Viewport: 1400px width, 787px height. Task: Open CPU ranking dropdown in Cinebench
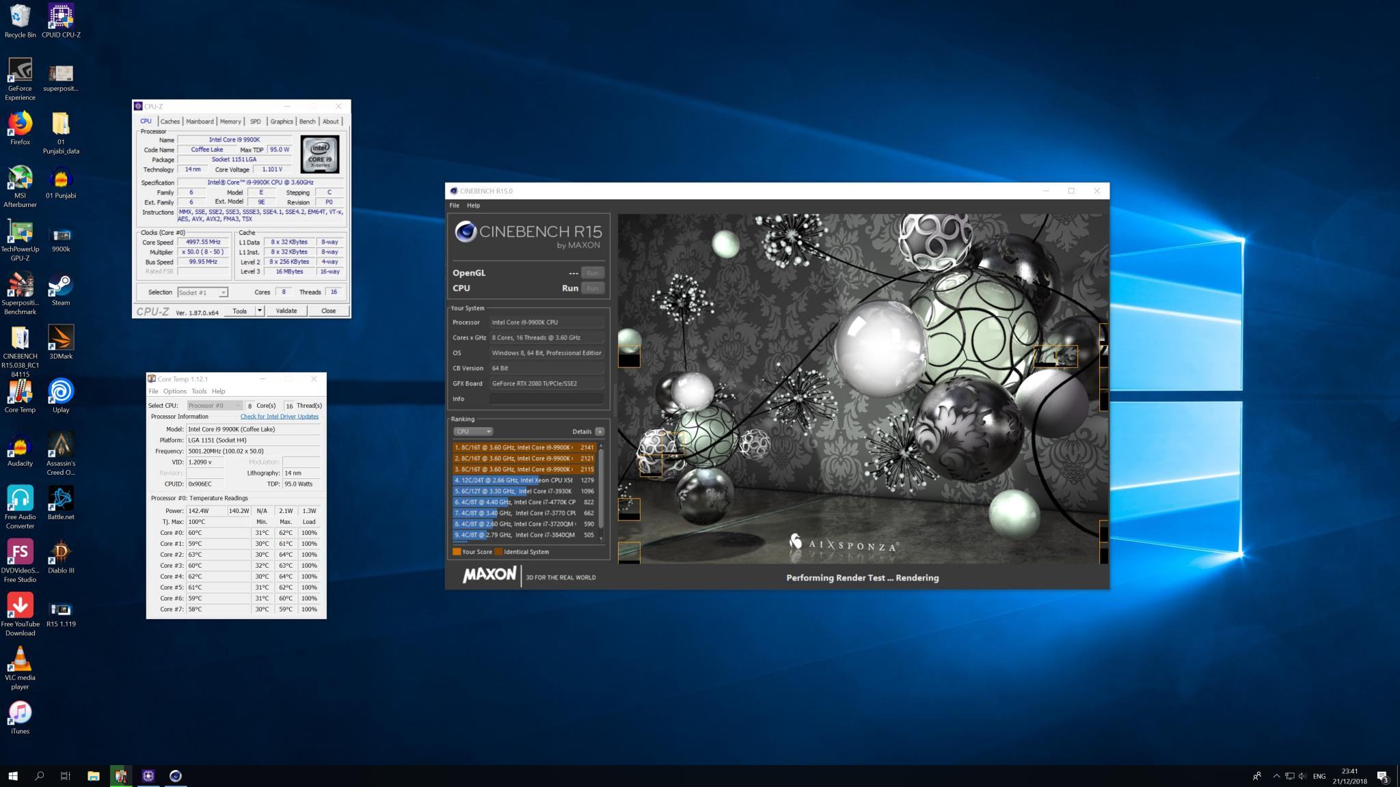473,432
